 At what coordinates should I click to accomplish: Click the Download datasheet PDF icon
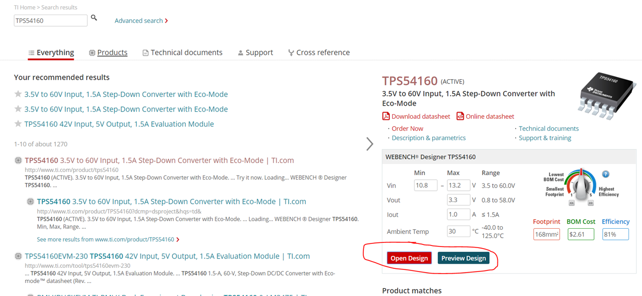coord(386,116)
